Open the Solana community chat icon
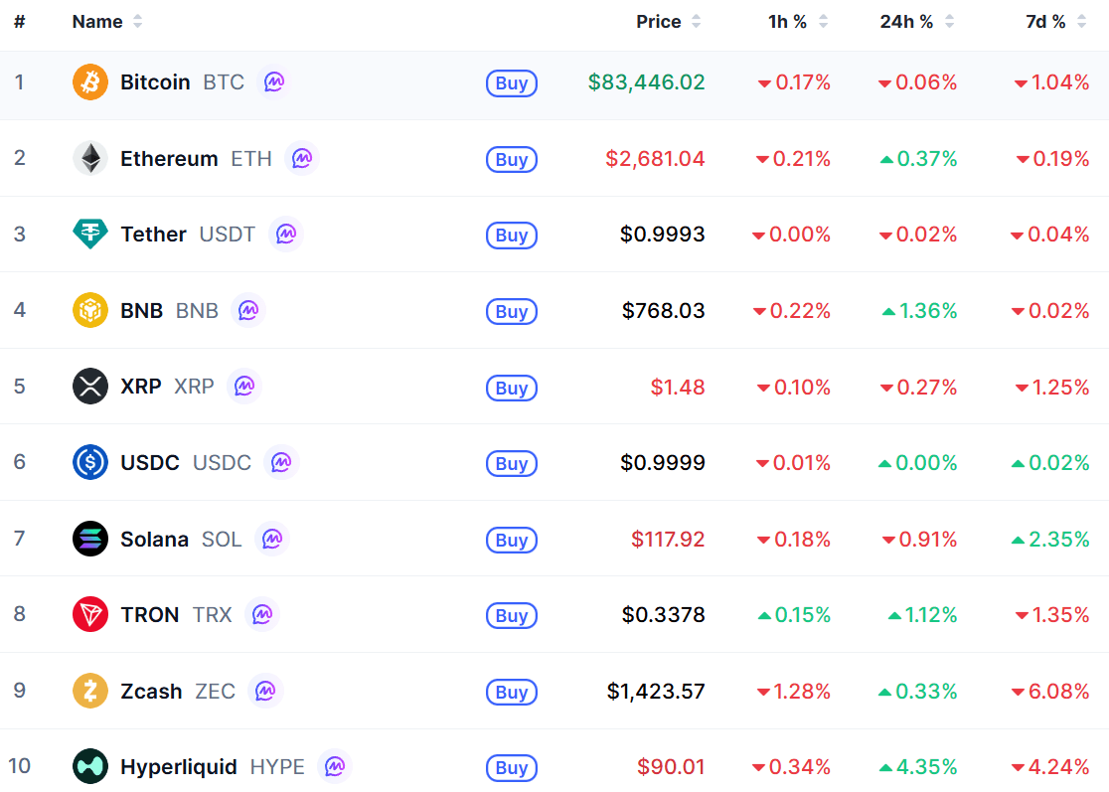Screen dimensions: 1109x792 click(x=272, y=539)
